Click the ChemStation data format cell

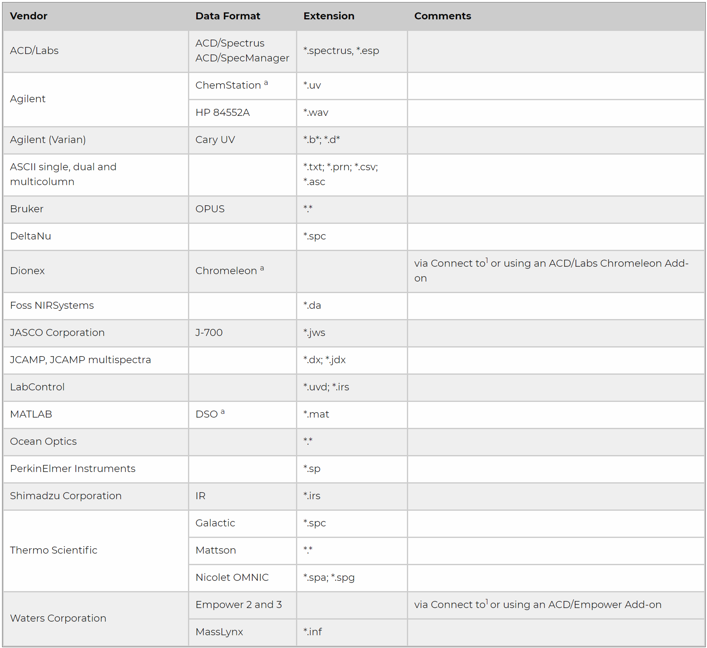pos(228,85)
